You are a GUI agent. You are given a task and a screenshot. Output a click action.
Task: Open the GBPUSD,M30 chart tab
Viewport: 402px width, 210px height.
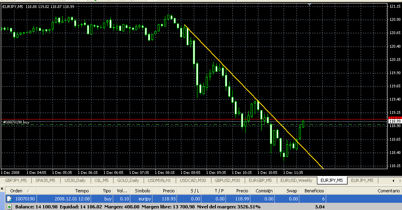click(227, 180)
